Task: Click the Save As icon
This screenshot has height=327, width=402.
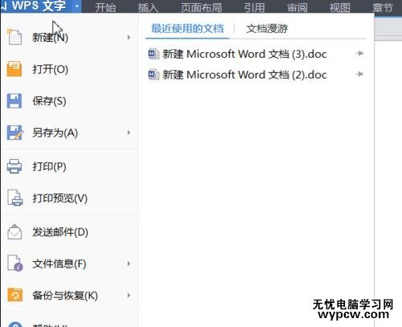Action: coord(14,133)
